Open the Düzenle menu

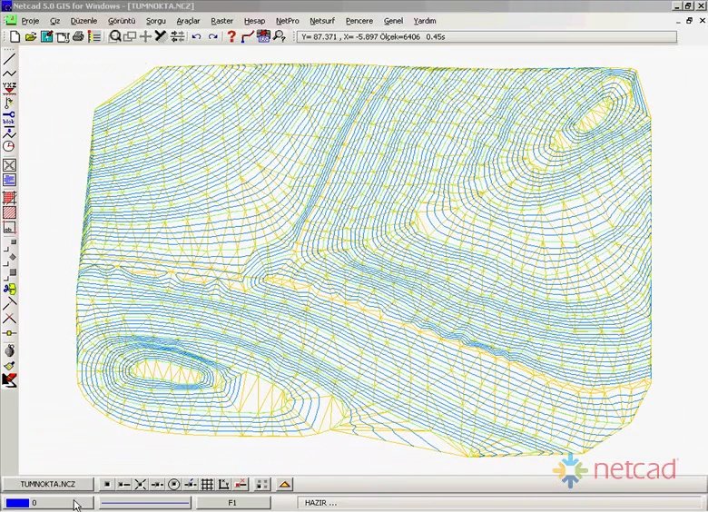click(x=84, y=21)
